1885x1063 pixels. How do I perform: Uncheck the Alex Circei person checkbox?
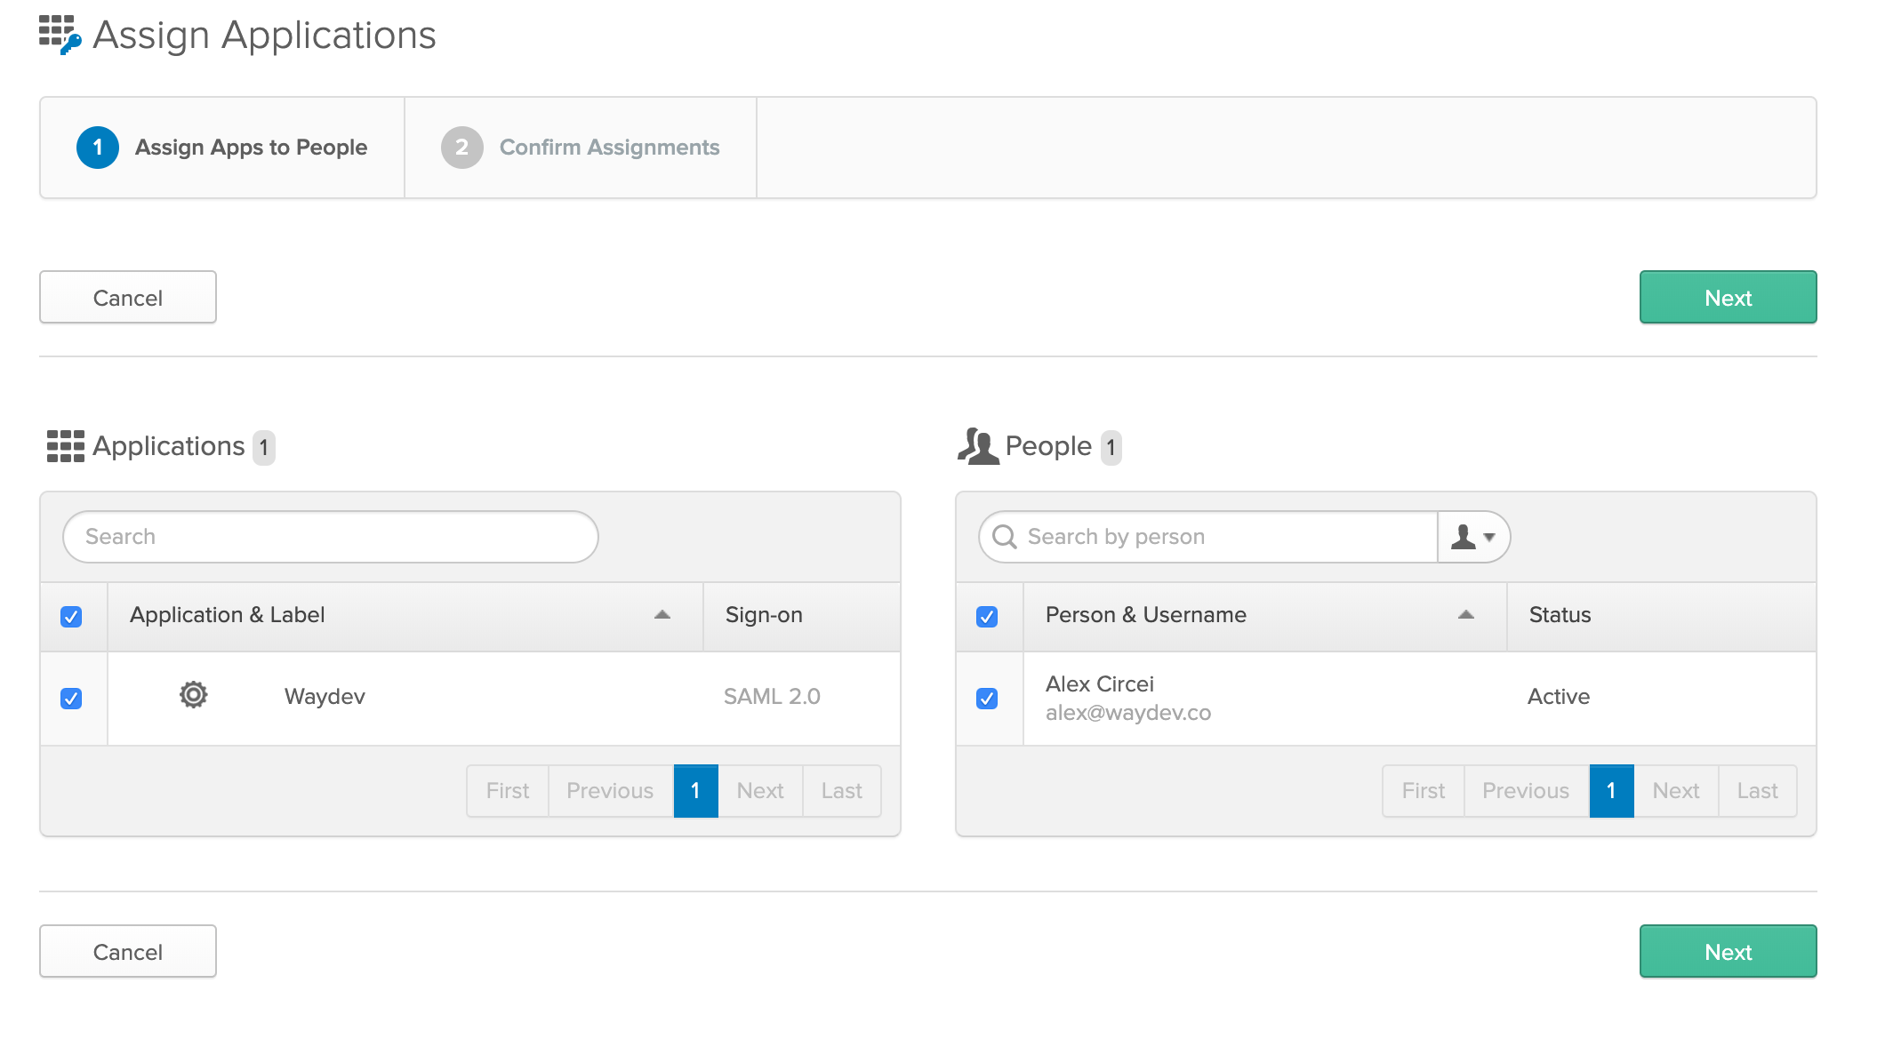coord(987,699)
